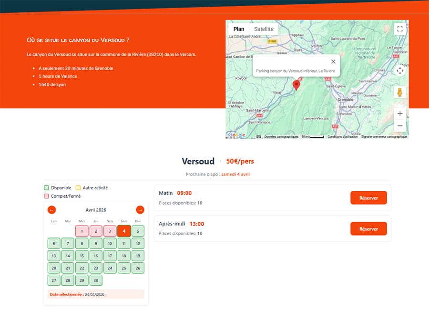The width and height of the screenshot is (429, 310).
Task: Click the Google logo on the map
Action: pos(237,135)
